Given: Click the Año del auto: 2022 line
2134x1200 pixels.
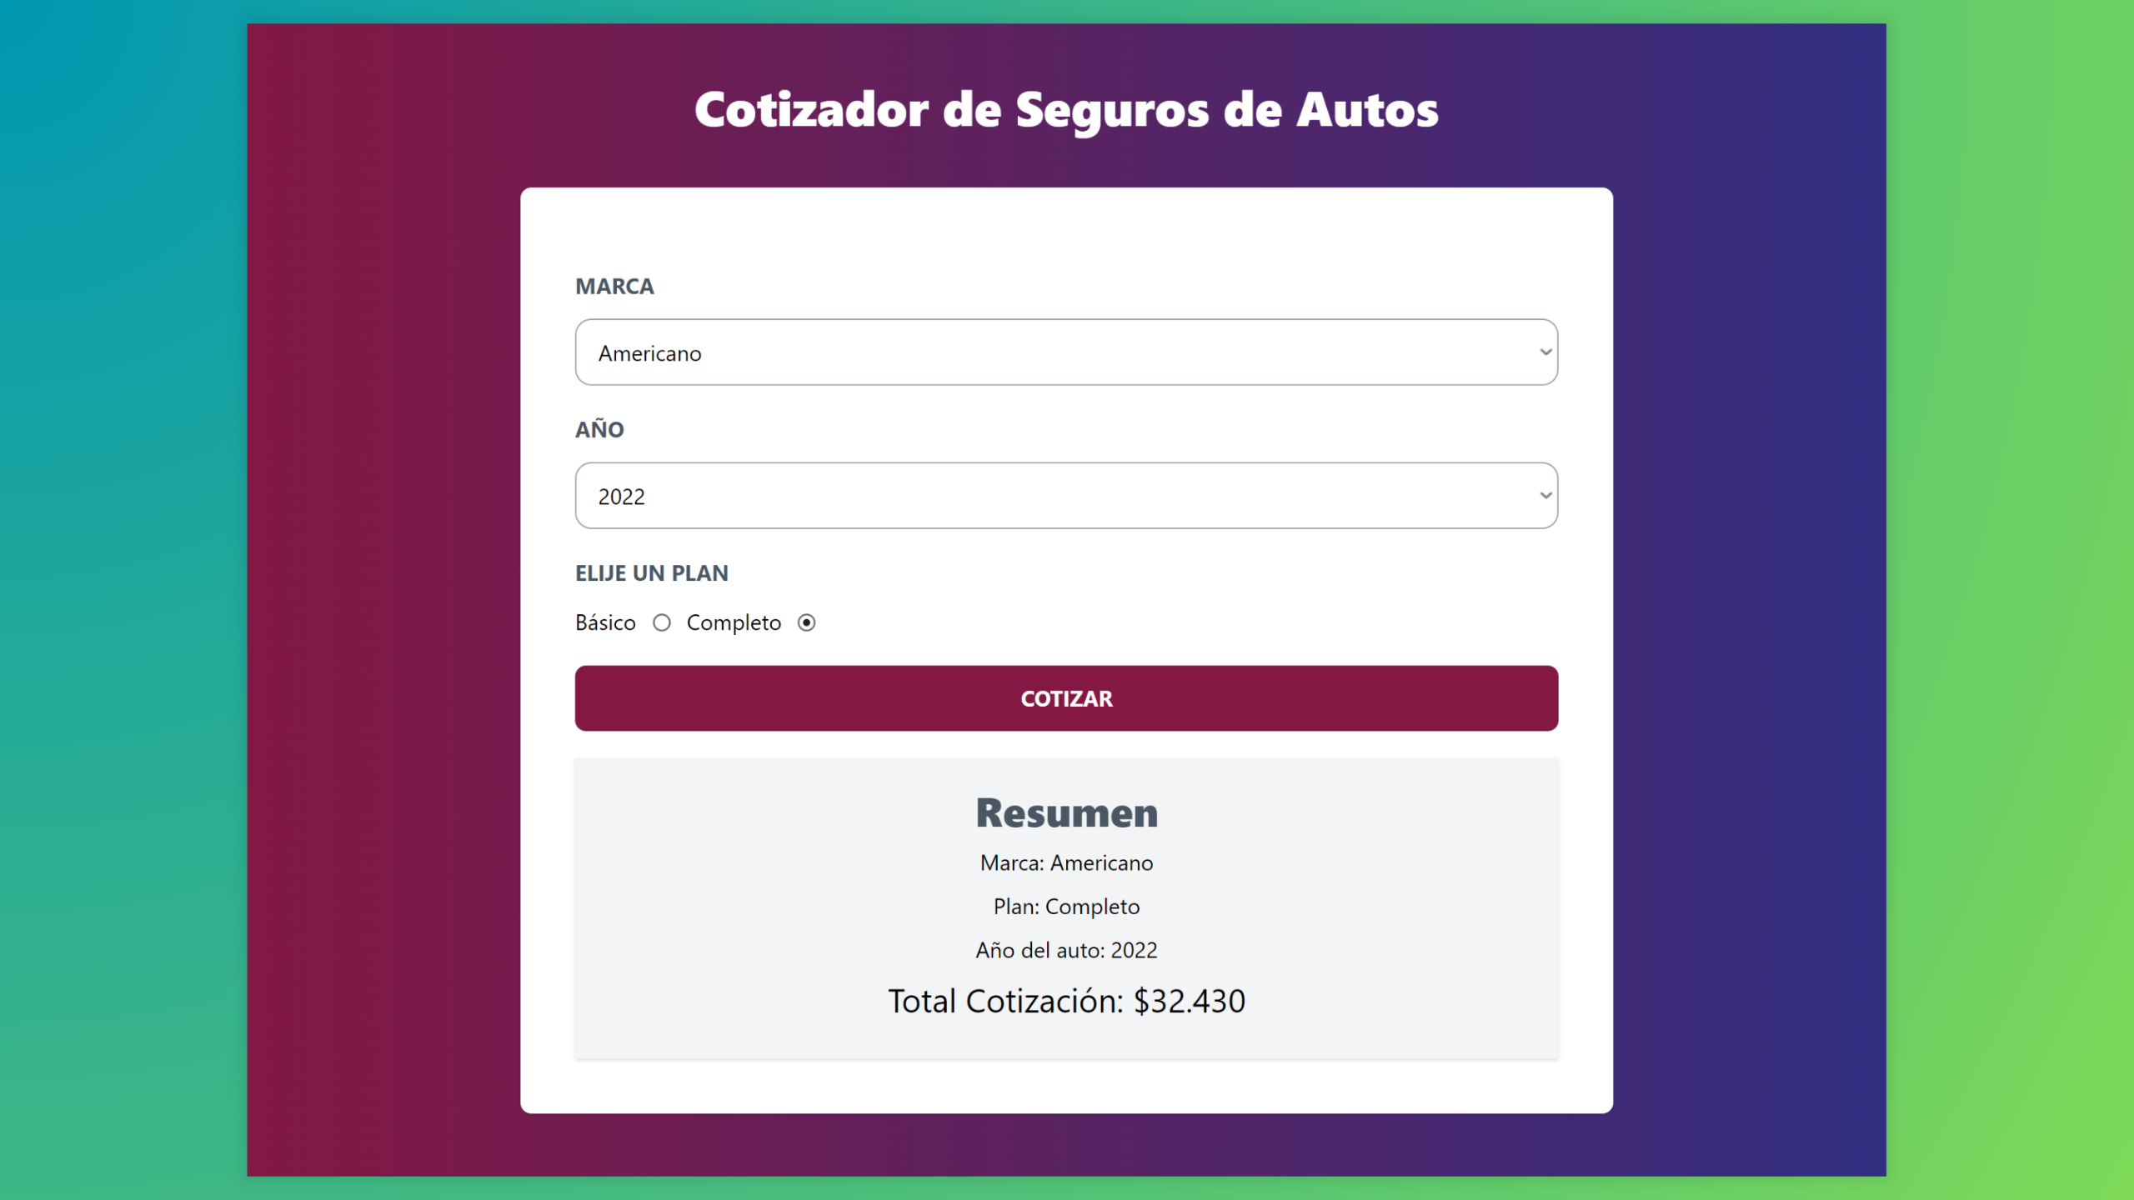Looking at the screenshot, I should click(1065, 949).
